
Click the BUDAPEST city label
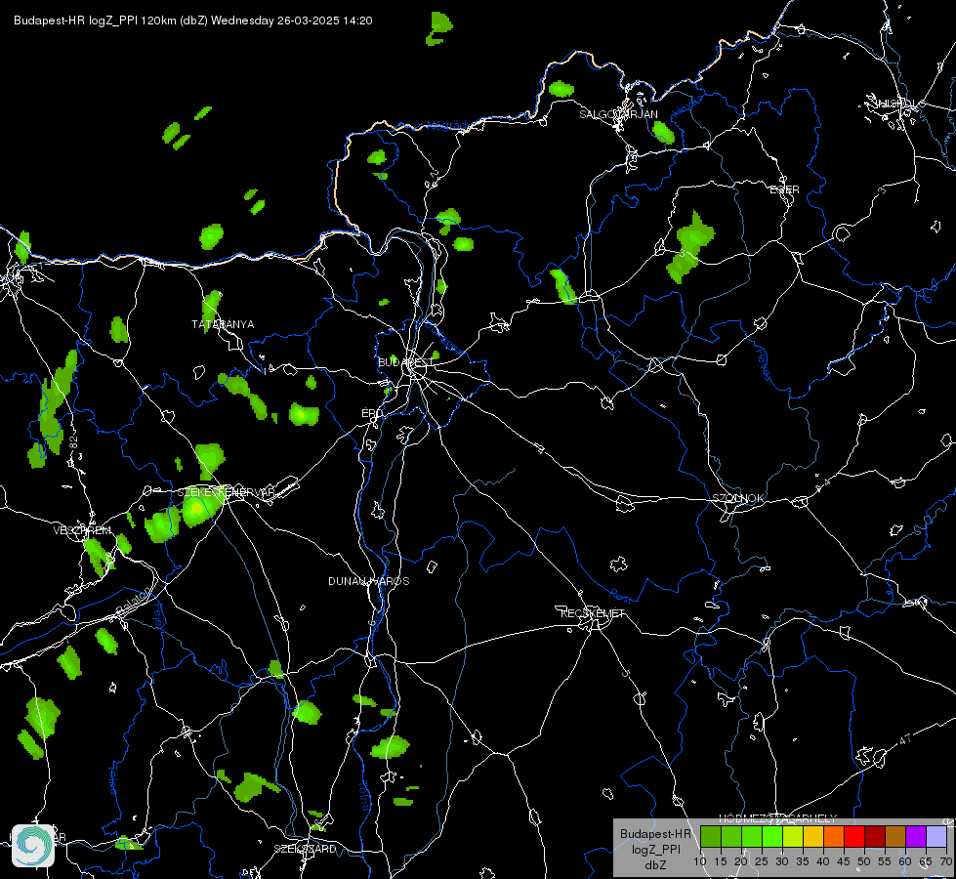pyautogui.click(x=405, y=362)
